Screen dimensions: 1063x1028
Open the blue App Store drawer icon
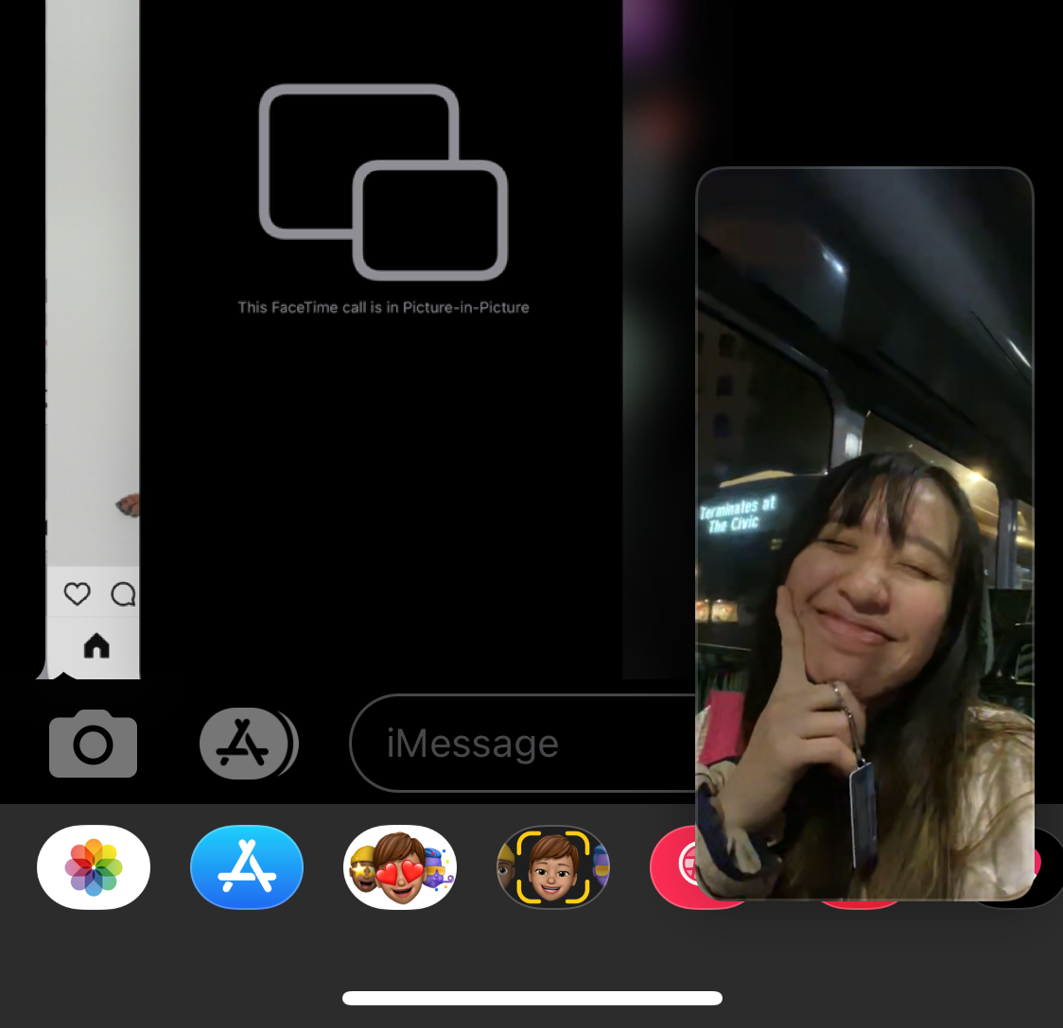click(247, 867)
